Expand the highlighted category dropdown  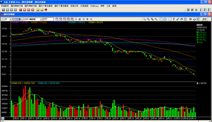[x=22, y=19]
